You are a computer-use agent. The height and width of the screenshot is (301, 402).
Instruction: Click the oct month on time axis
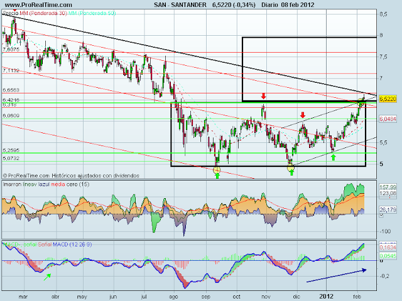click(236, 297)
